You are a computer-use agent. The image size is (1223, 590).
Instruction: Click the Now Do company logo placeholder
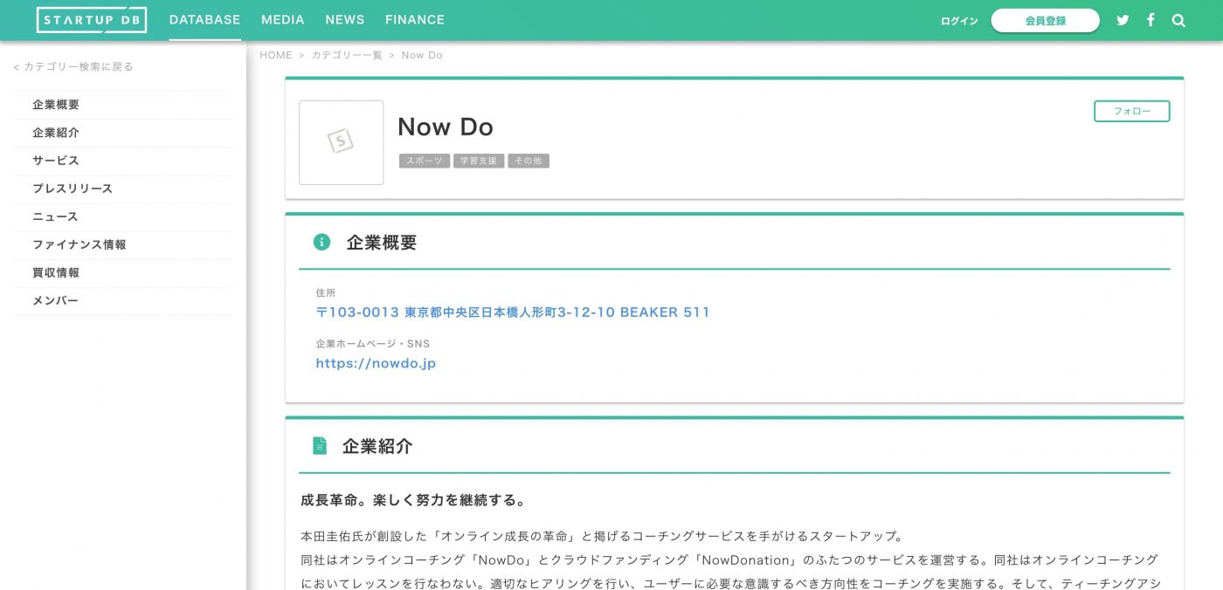pos(341,142)
